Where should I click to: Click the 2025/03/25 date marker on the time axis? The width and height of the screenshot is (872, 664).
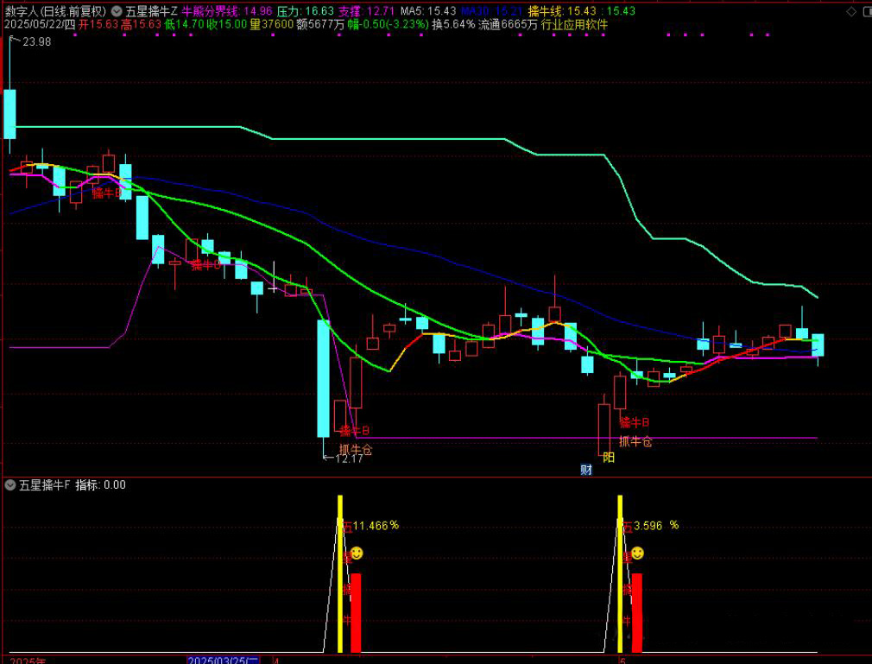(x=223, y=660)
